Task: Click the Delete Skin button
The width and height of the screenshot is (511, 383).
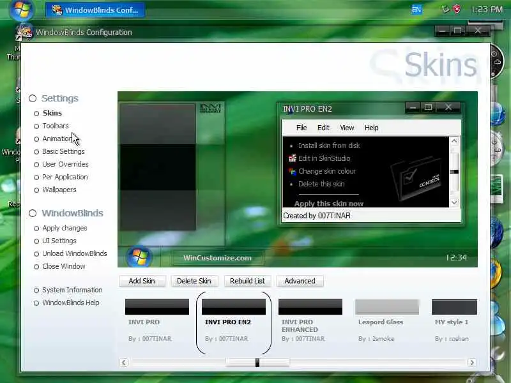Action: point(194,281)
